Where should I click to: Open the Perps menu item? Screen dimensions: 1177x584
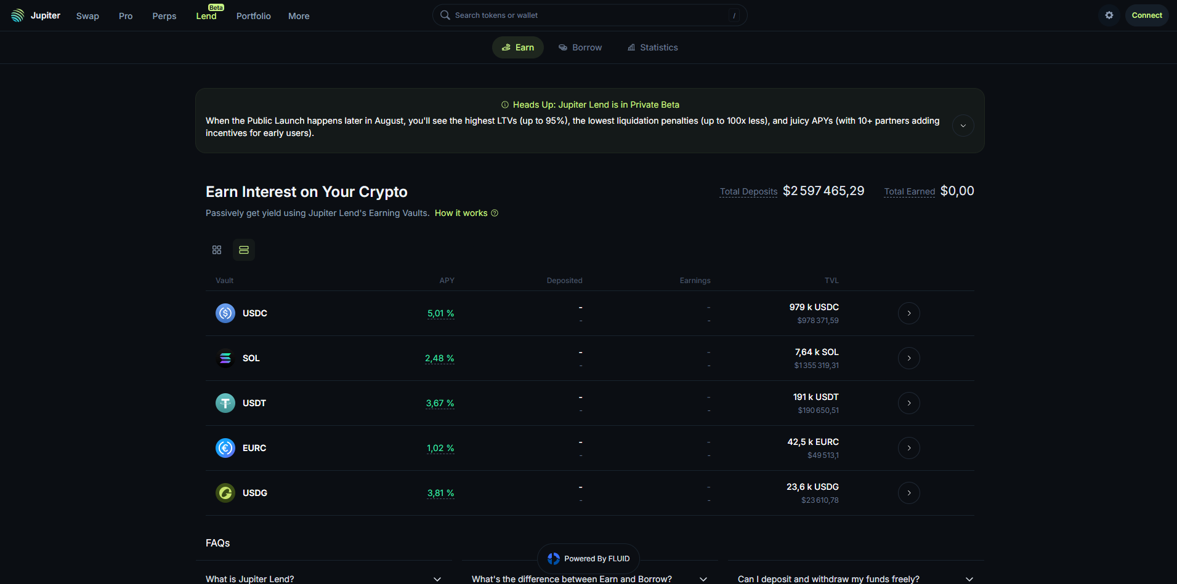(x=164, y=16)
